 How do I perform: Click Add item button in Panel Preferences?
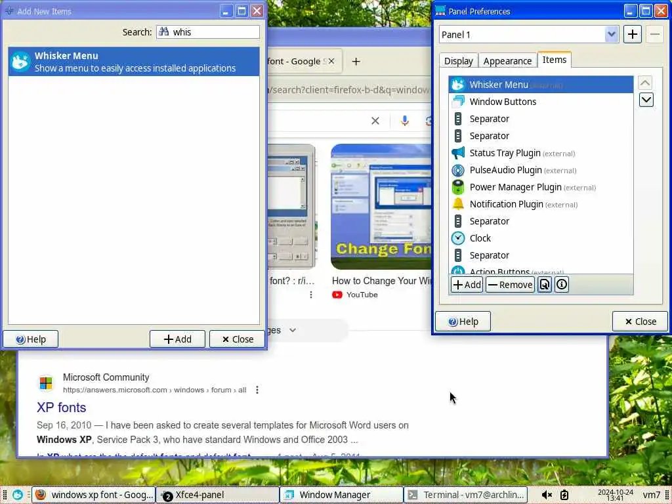467,285
